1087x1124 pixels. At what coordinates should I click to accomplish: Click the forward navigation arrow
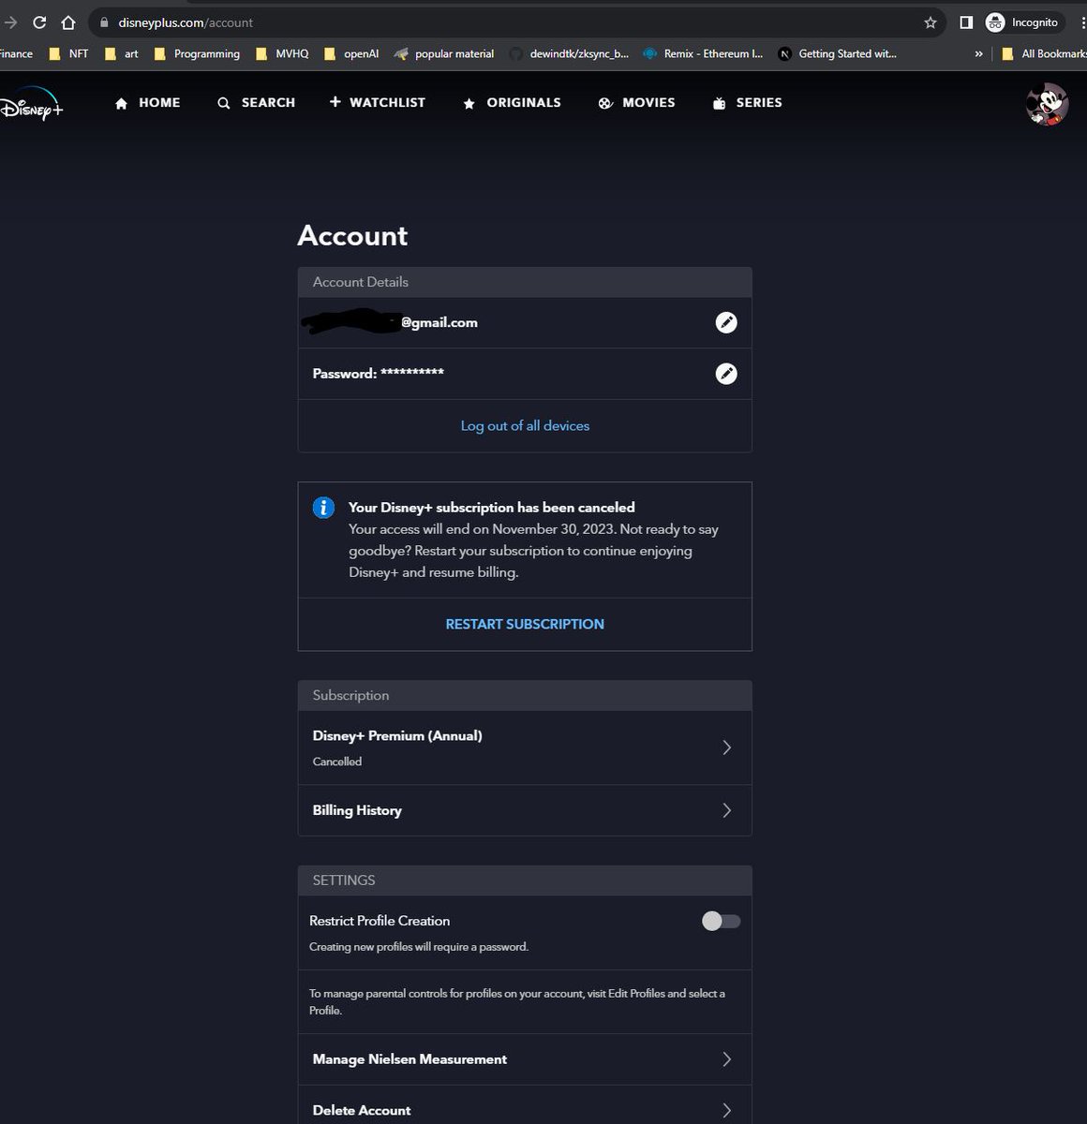pos(10,22)
